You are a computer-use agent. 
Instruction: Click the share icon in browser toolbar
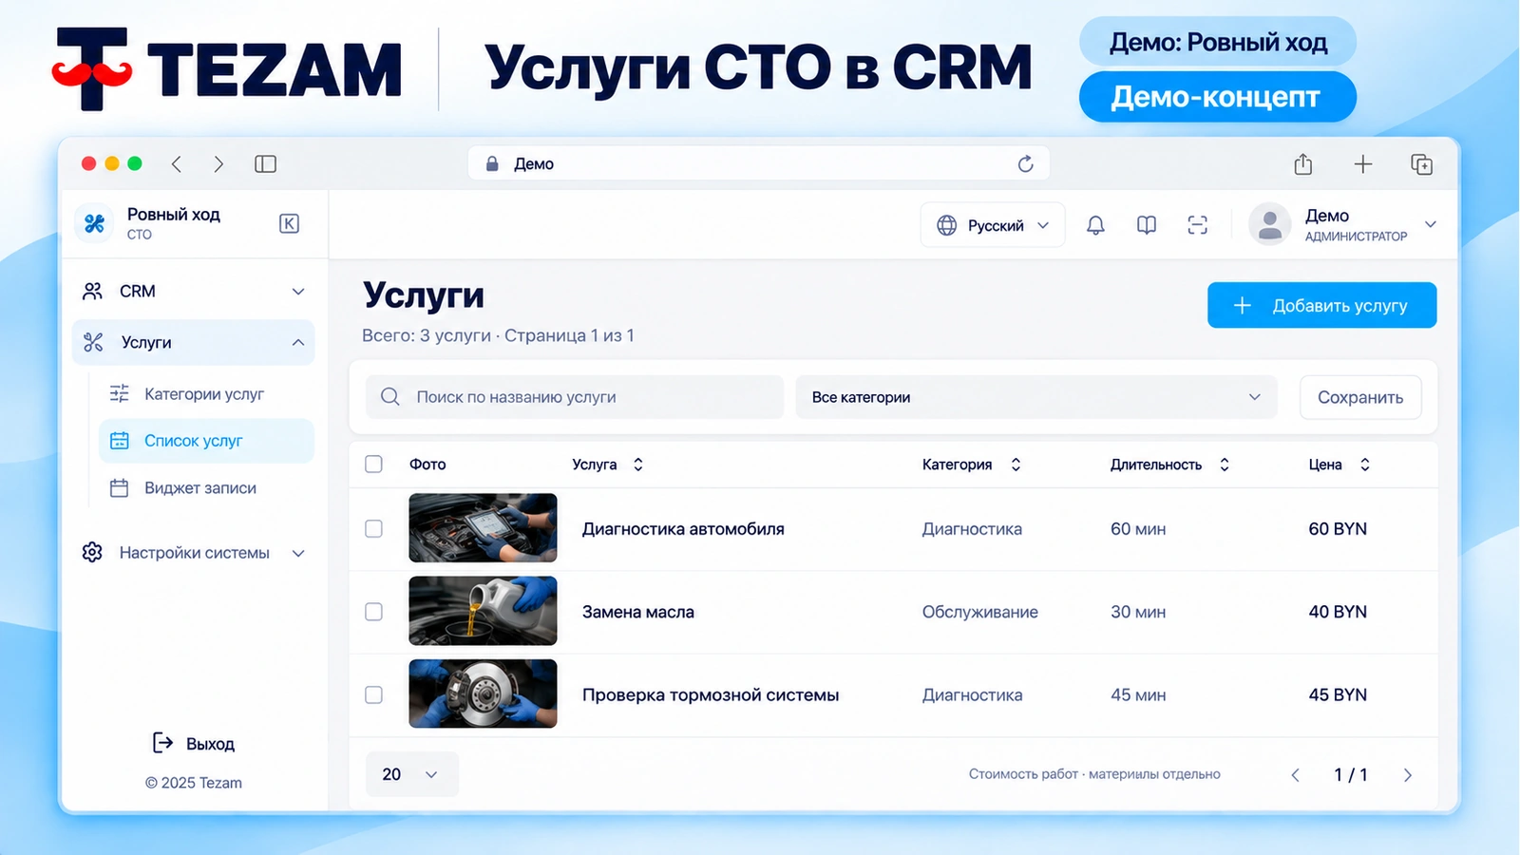pyautogui.click(x=1303, y=164)
